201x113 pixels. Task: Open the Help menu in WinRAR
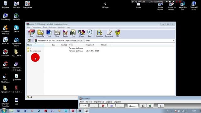[x=68, y=27]
